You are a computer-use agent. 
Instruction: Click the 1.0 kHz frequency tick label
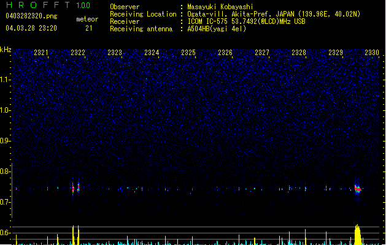[x=6, y=110]
